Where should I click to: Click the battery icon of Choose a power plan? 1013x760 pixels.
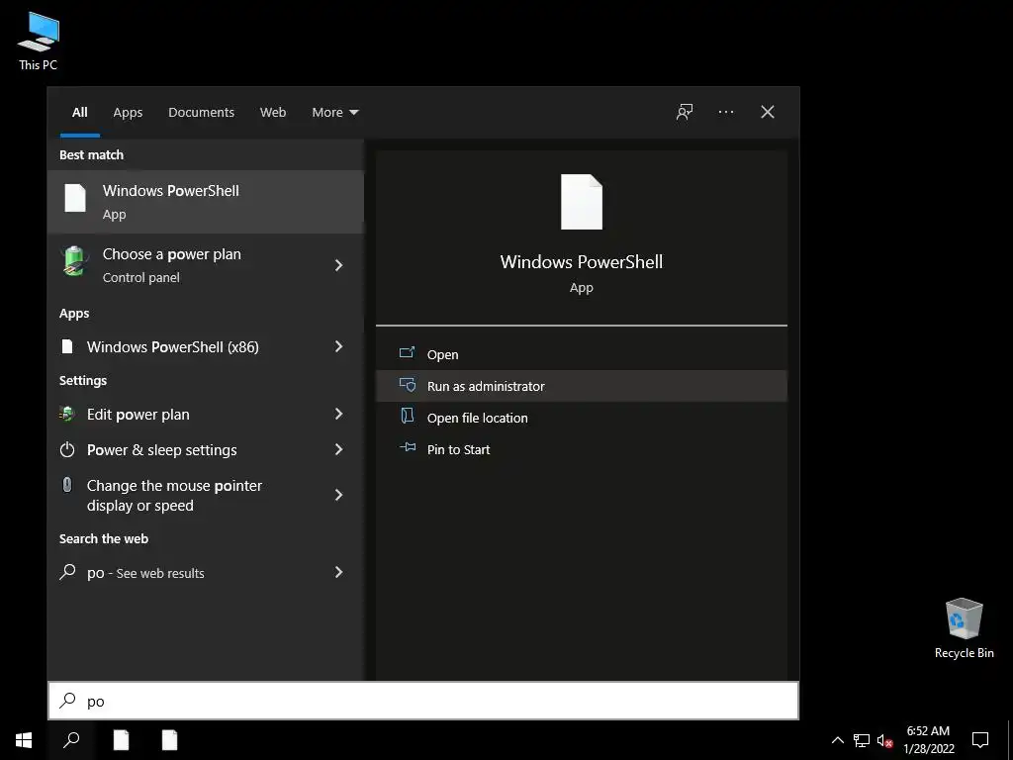[74, 261]
